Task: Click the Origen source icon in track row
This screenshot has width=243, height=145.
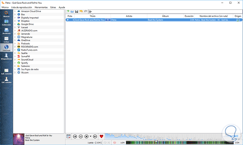Action: (x=238, y=20)
